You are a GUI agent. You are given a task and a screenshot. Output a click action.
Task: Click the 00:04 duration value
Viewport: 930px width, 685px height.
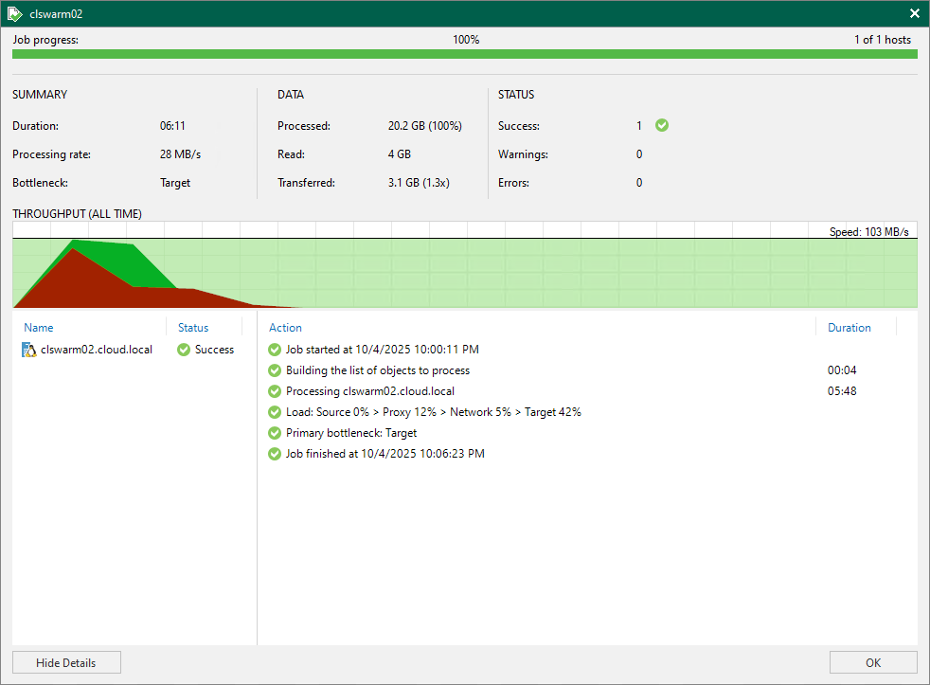tap(842, 370)
